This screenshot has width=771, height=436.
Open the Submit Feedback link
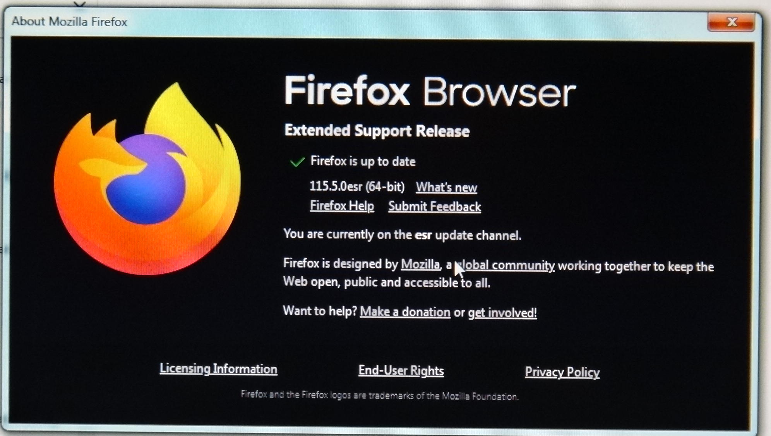click(435, 206)
